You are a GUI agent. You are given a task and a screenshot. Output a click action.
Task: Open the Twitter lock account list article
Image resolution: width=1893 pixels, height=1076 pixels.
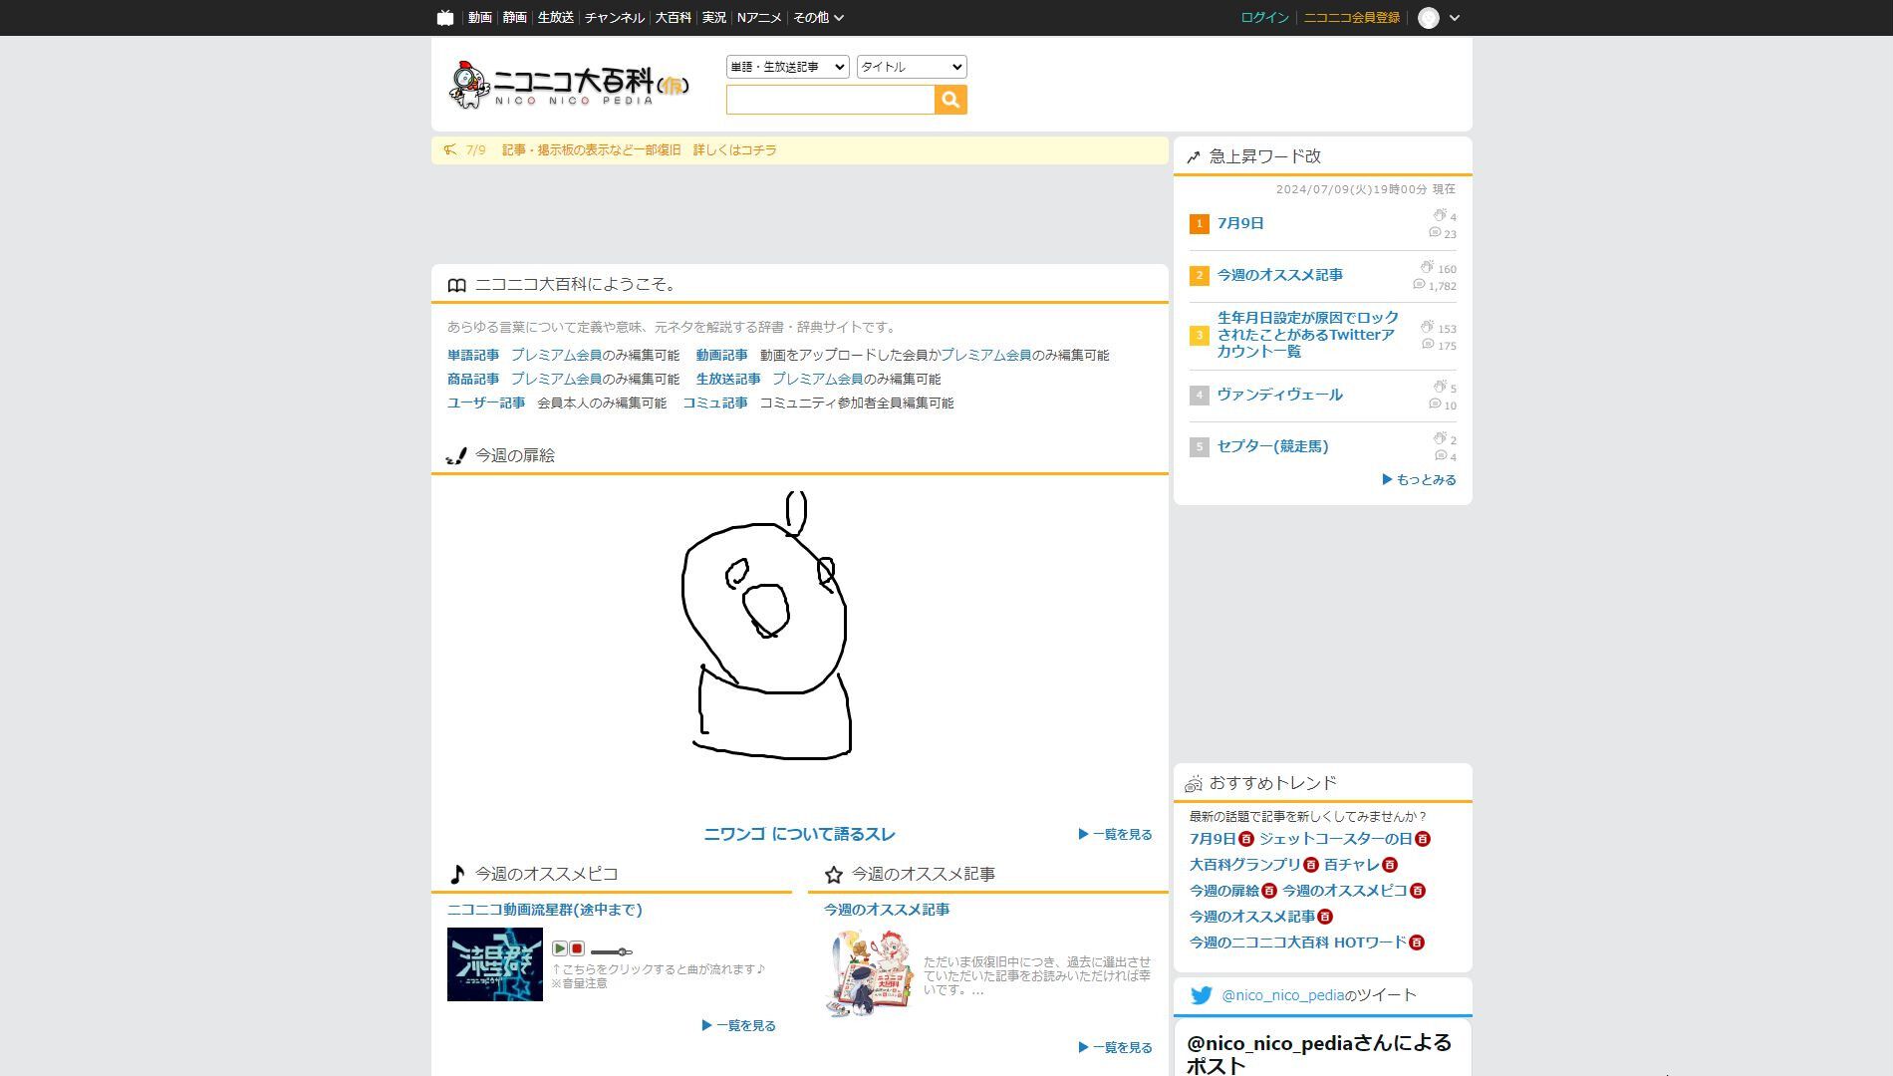1307,335
